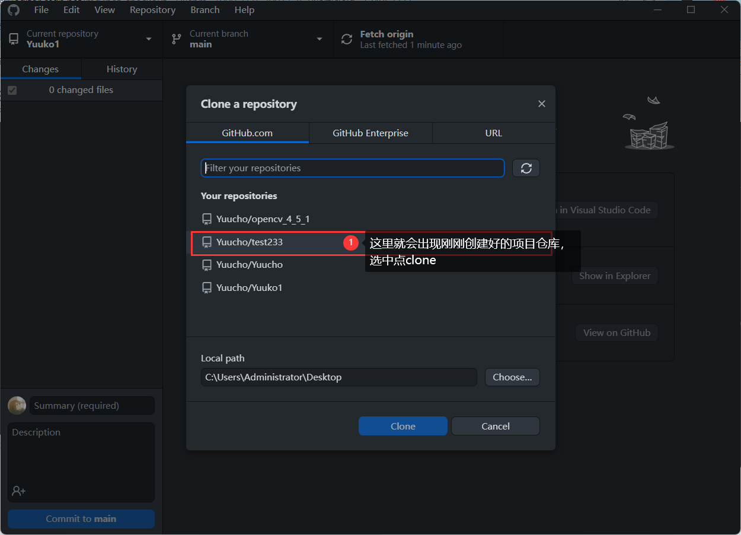741x535 pixels.
Task: Click the Fetch origin button
Action: (x=419, y=40)
